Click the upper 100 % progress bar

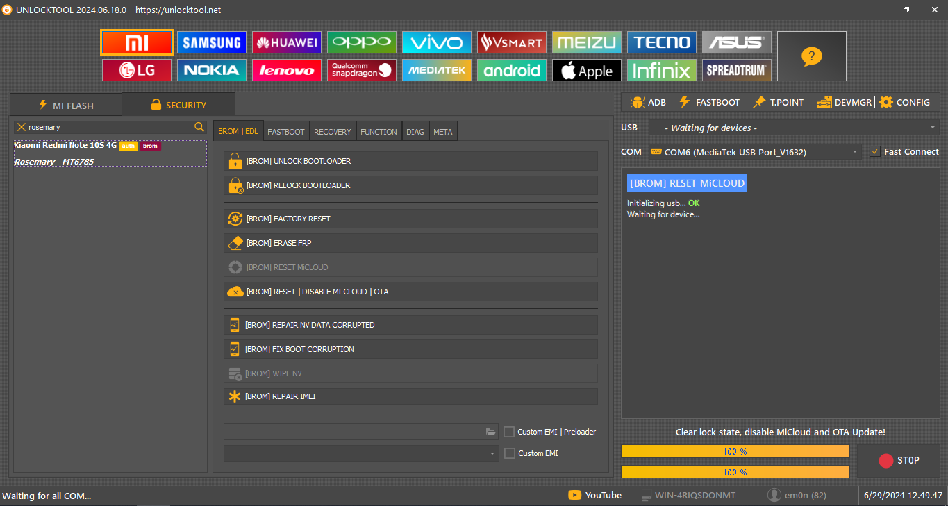[x=735, y=451]
